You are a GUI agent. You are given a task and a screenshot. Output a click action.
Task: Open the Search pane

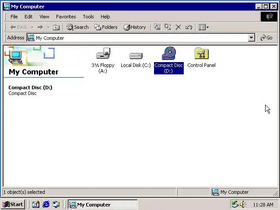coord(77,27)
